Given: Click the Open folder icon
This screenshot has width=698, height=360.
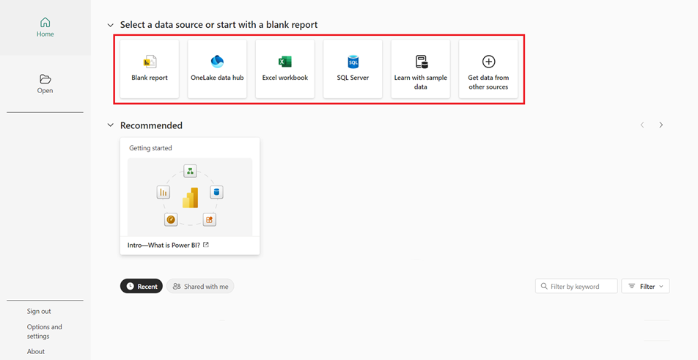Looking at the screenshot, I should click(x=45, y=79).
